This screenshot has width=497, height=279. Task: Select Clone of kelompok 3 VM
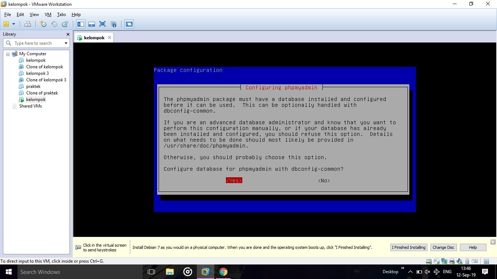(x=46, y=80)
